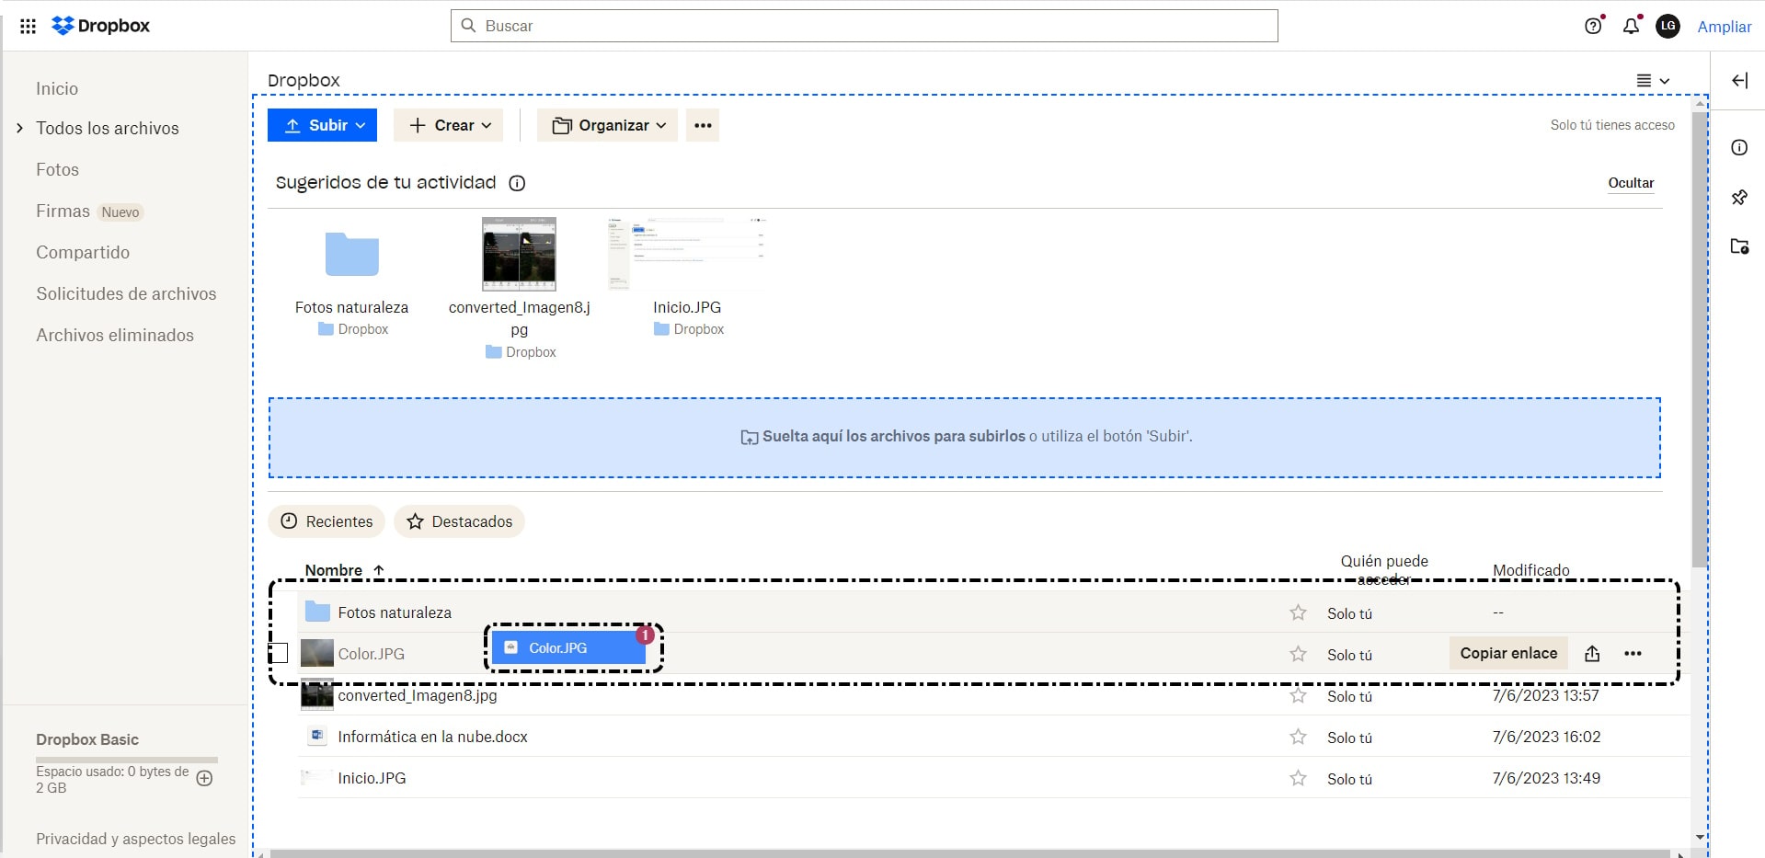Click the folder icon in Fotos naturaleza row
This screenshot has height=858, width=1765.
pos(317,612)
